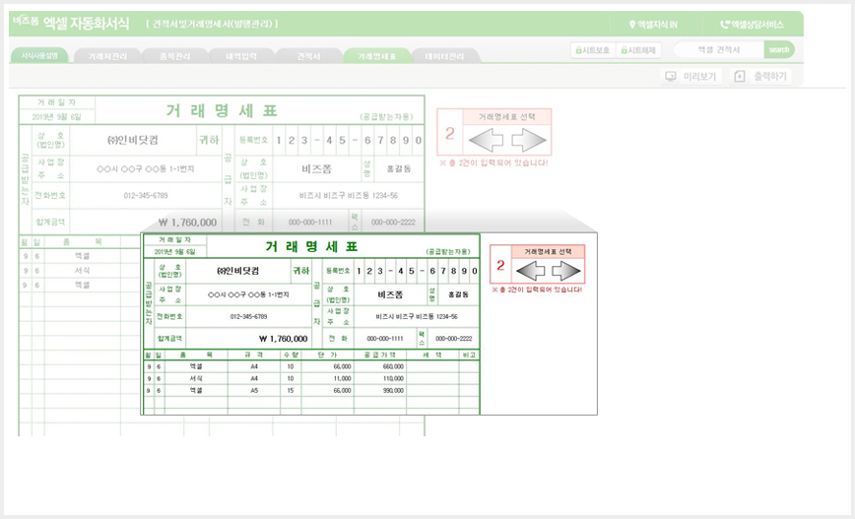Click the enlarged 공급가액 column header
Screen dimensions: 855x519
pyautogui.click(x=380, y=355)
